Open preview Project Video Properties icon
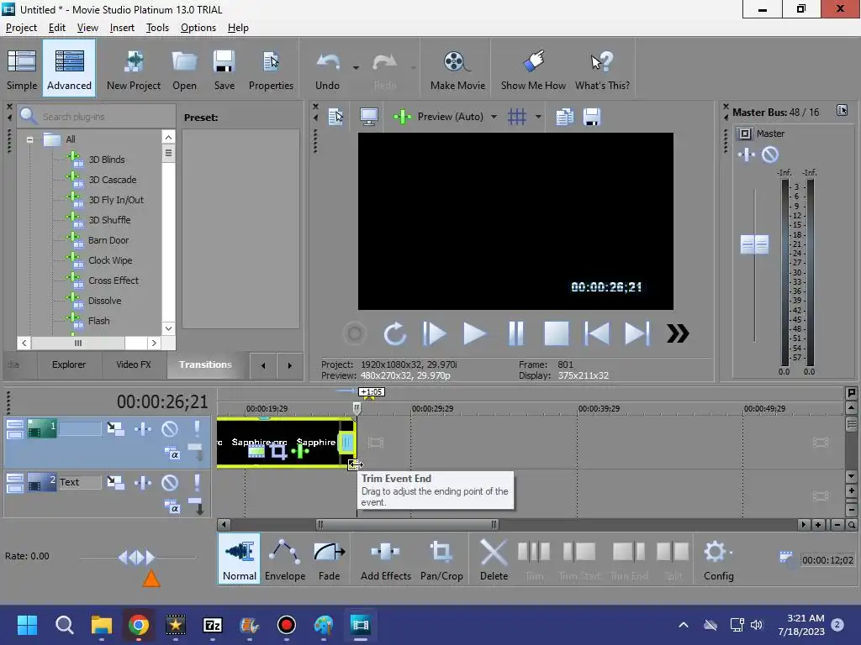Image resolution: width=861 pixels, height=645 pixels. click(x=335, y=117)
